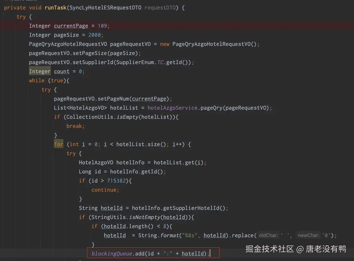354x261 pixels.
Task: Click the ":" string literal
Action: tap(168, 254)
